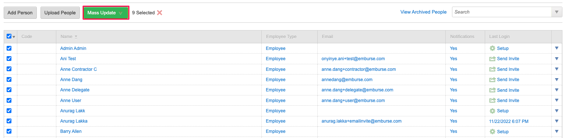
Task: Clear selection with the red X icon
Action: click(159, 12)
